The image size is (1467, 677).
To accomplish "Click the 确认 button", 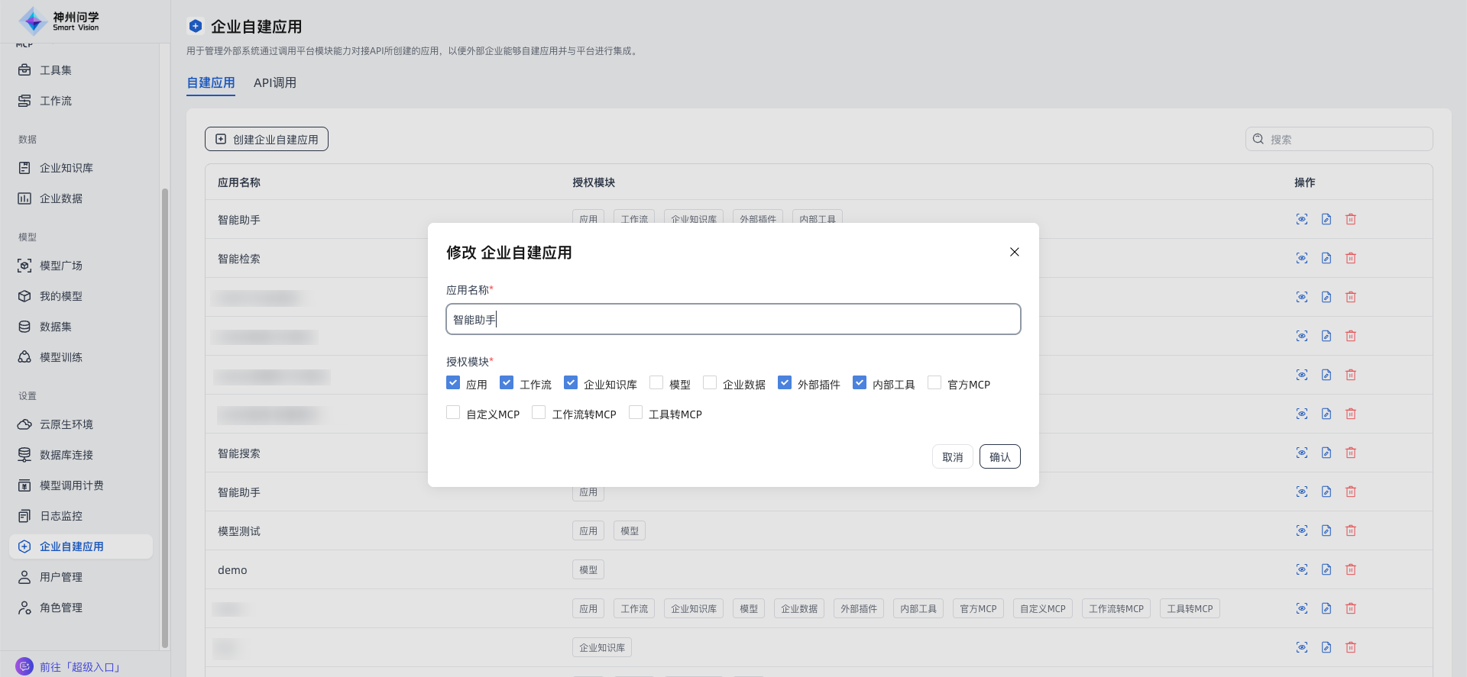I will (999, 456).
